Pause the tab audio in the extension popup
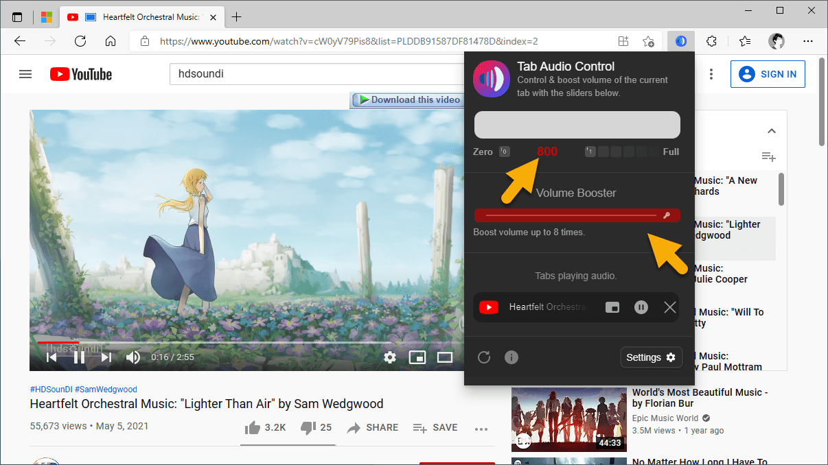Image resolution: width=828 pixels, height=465 pixels. (x=641, y=307)
